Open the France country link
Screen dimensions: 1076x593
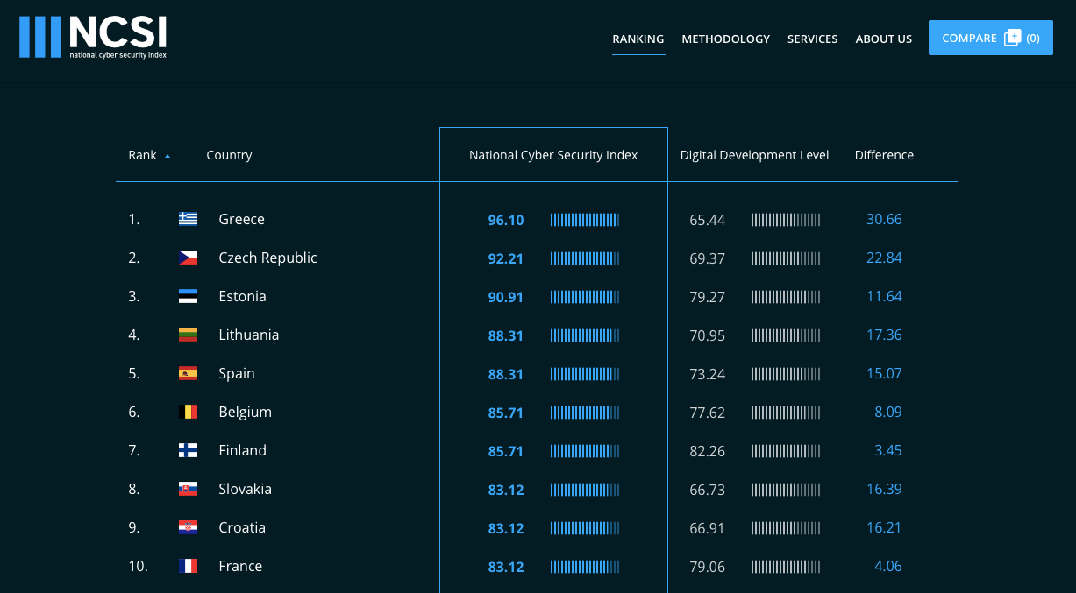(x=240, y=566)
